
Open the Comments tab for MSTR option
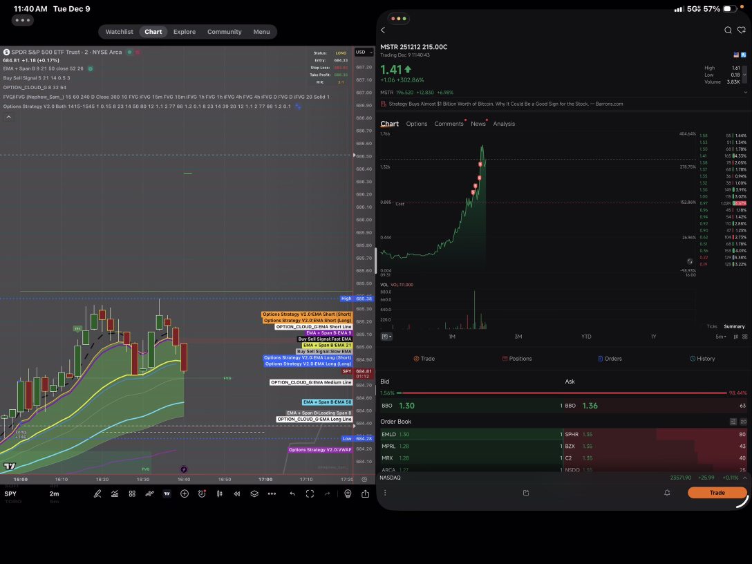pyautogui.click(x=449, y=124)
